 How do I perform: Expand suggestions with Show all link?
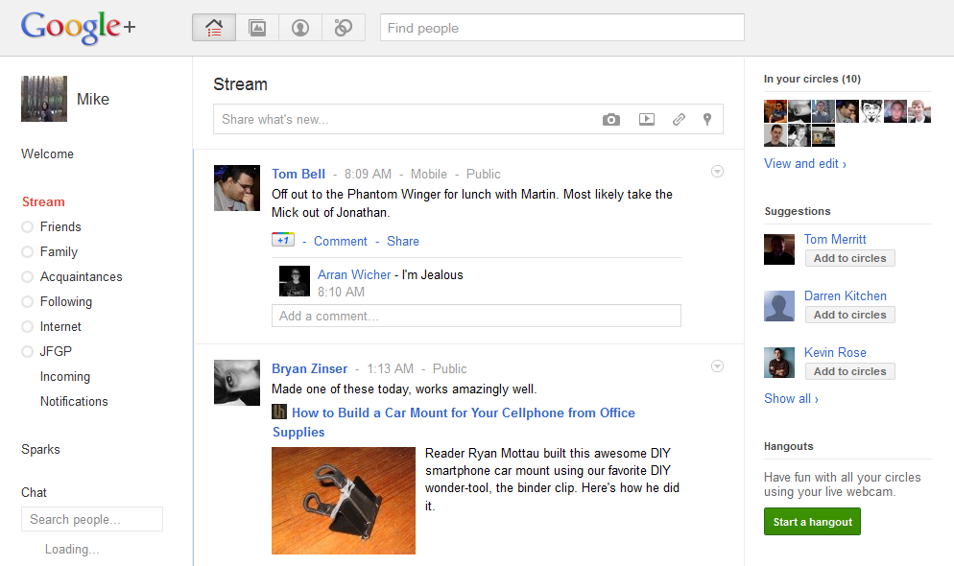(791, 399)
